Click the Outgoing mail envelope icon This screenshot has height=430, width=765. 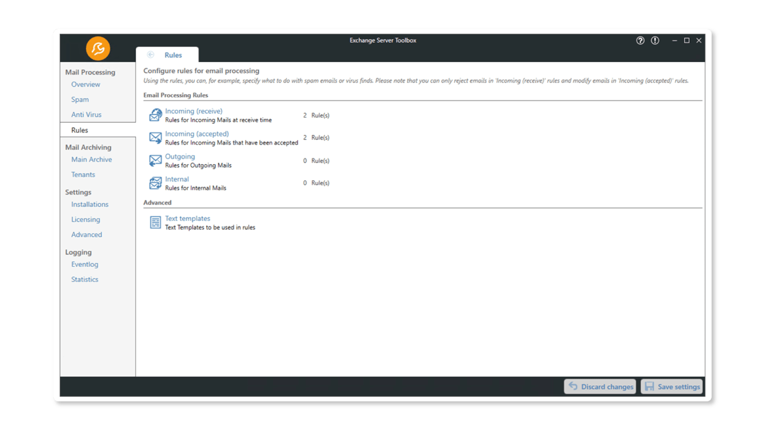click(x=155, y=160)
